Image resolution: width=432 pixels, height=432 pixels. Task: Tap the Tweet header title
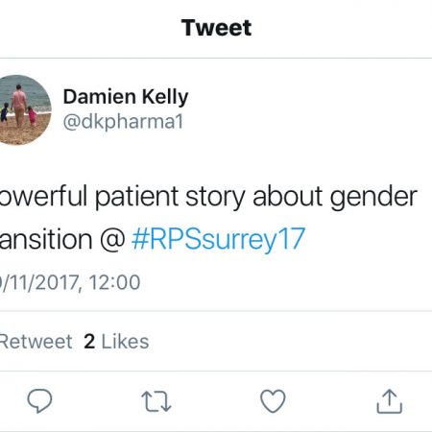(x=216, y=28)
